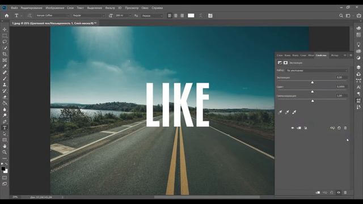363x204 pixels.
Task: Open the Редактирование menu
Action: (x=32, y=8)
